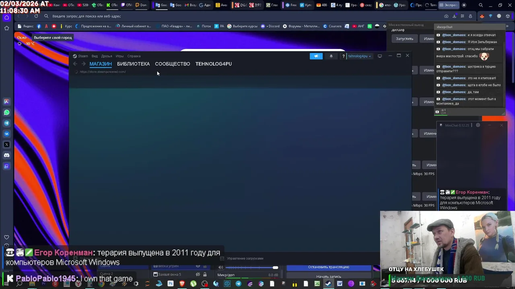Click browser screenshot camera icon
This screenshot has height=289, width=515.
[x=446, y=16]
